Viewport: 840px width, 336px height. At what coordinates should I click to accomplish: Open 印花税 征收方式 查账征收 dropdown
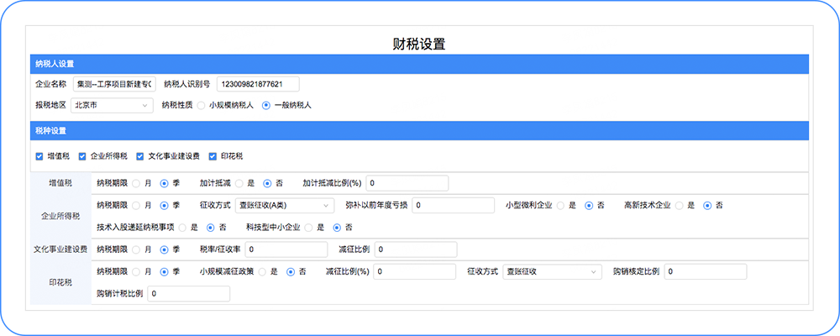click(x=553, y=271)
